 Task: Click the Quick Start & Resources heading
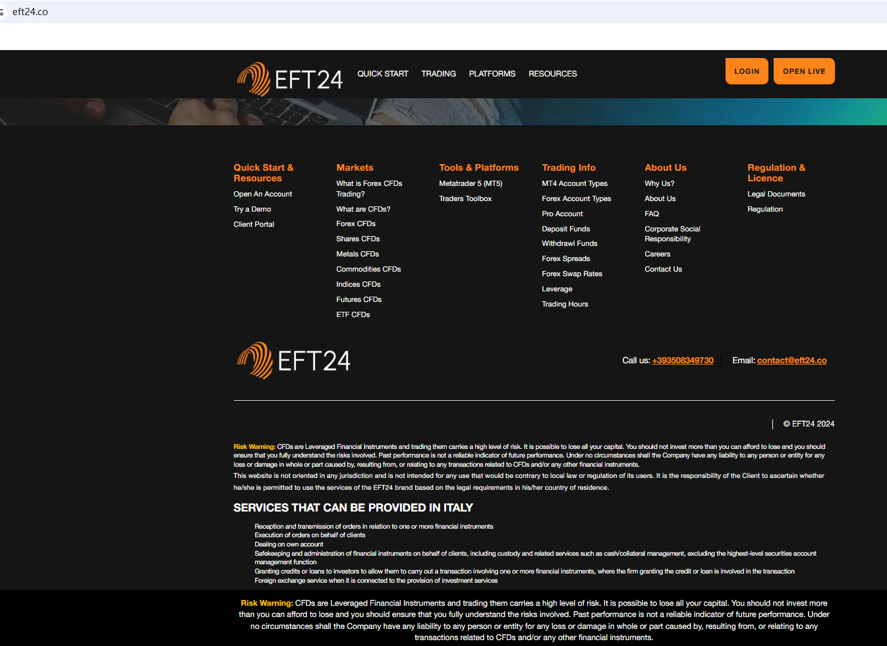point(264,173)
